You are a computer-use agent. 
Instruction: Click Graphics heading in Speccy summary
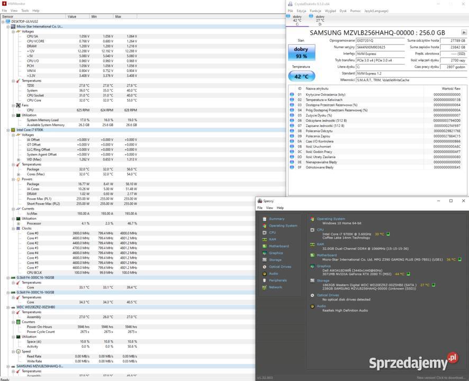pyautogui.click(x=323, y=266)
